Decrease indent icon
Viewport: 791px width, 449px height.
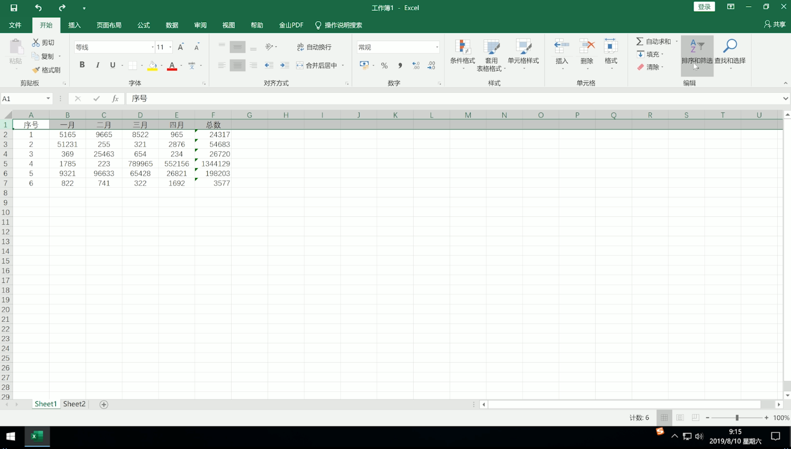269,66
